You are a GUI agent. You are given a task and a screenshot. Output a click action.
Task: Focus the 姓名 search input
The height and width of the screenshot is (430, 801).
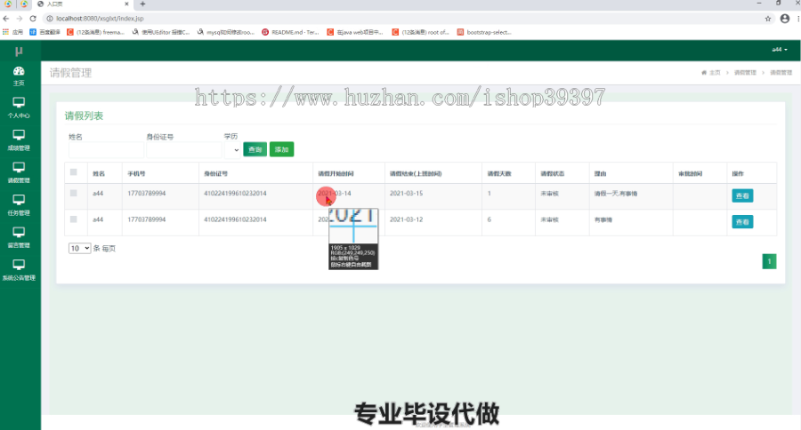coord(106,150)
